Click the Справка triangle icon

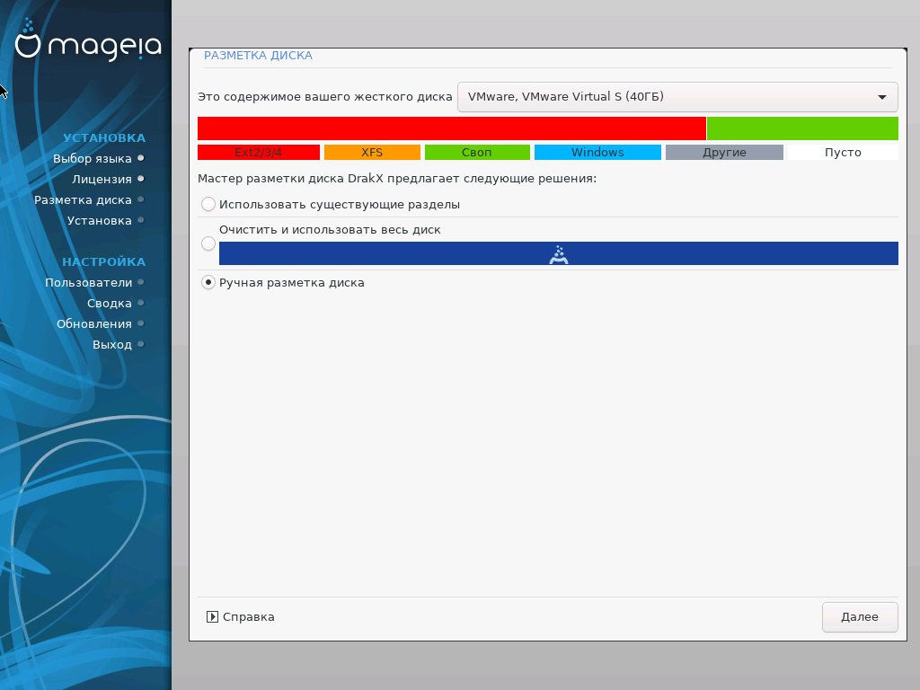[212, 617]
